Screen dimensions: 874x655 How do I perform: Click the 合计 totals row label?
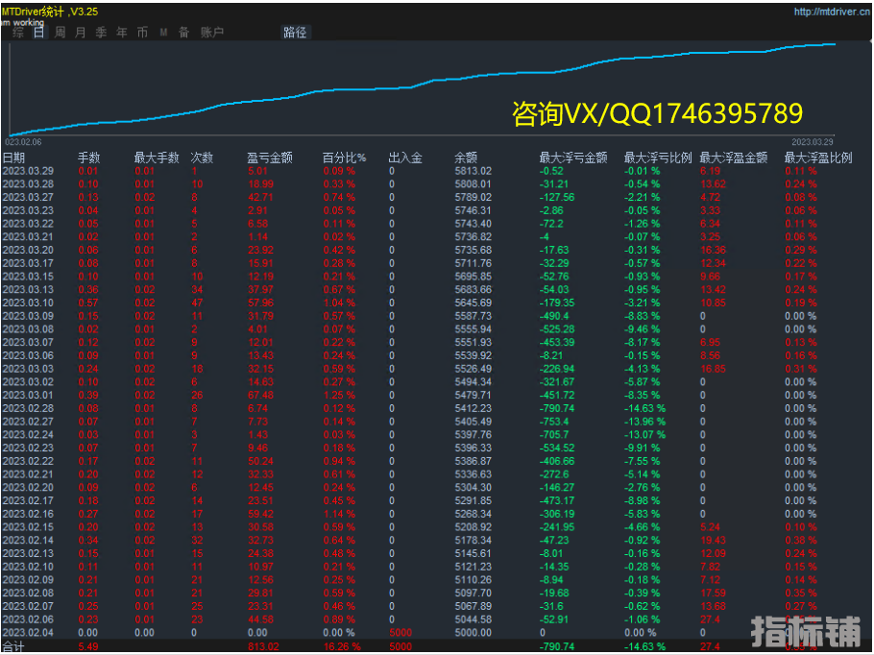pos(14,647)
